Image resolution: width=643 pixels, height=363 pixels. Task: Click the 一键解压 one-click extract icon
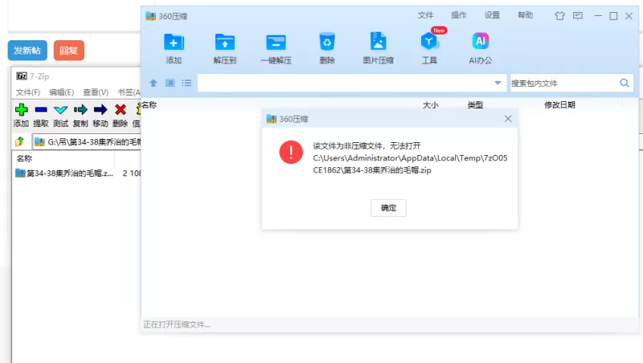(x=276, y=43)
